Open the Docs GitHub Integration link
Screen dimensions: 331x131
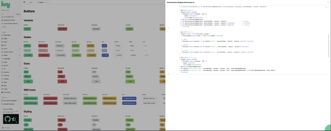point(10,101)
